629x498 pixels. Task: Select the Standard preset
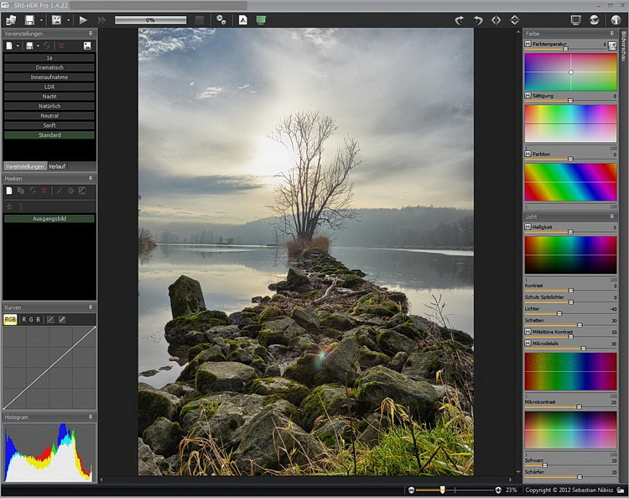tap(49, 135)
